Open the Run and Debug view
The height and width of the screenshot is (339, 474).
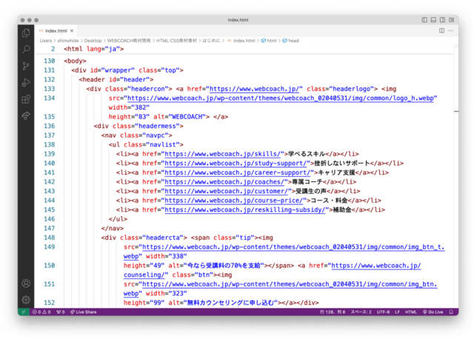click(26, 82)
